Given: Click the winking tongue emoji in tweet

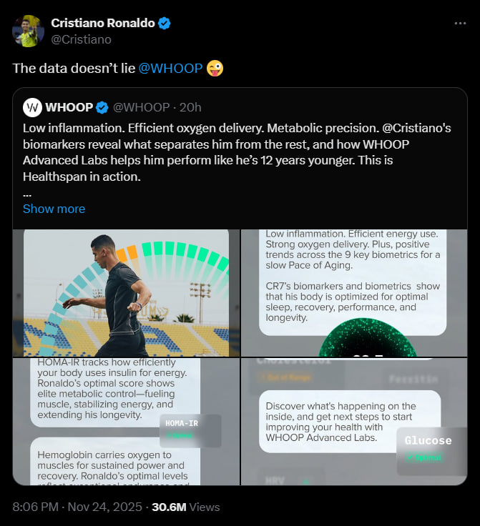Looking at the screenshot, I should [x=215, y=69].
